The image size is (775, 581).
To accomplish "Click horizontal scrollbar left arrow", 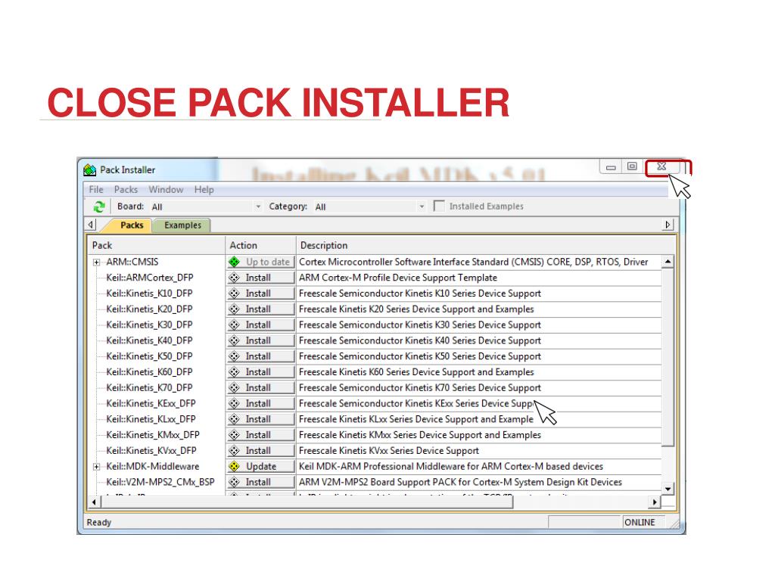I will click(x=95, y=502).
